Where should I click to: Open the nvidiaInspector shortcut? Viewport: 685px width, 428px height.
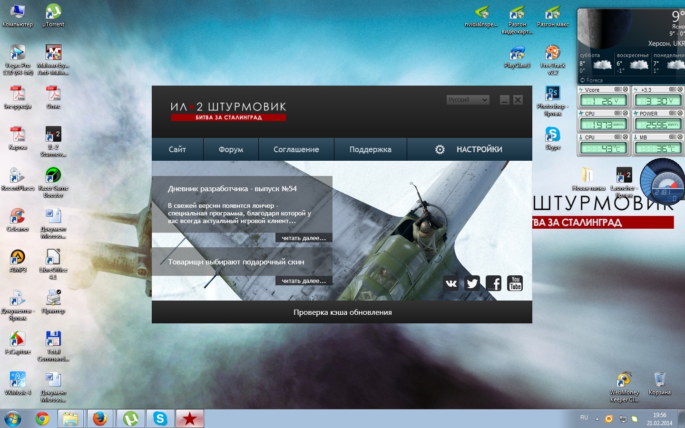click(x=481, y=16)
